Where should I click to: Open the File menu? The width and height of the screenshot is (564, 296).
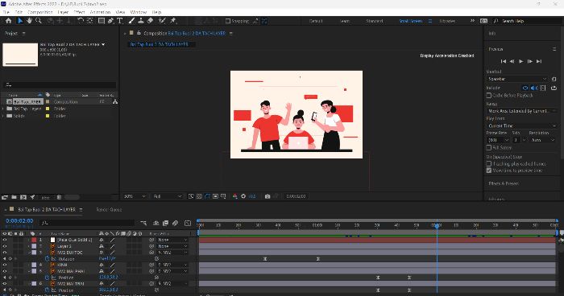pyautogui.click(x=6, y=12)
